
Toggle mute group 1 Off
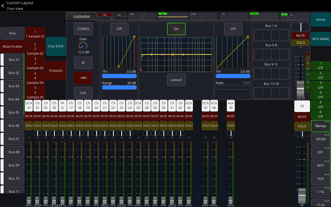tap(320, 66)
